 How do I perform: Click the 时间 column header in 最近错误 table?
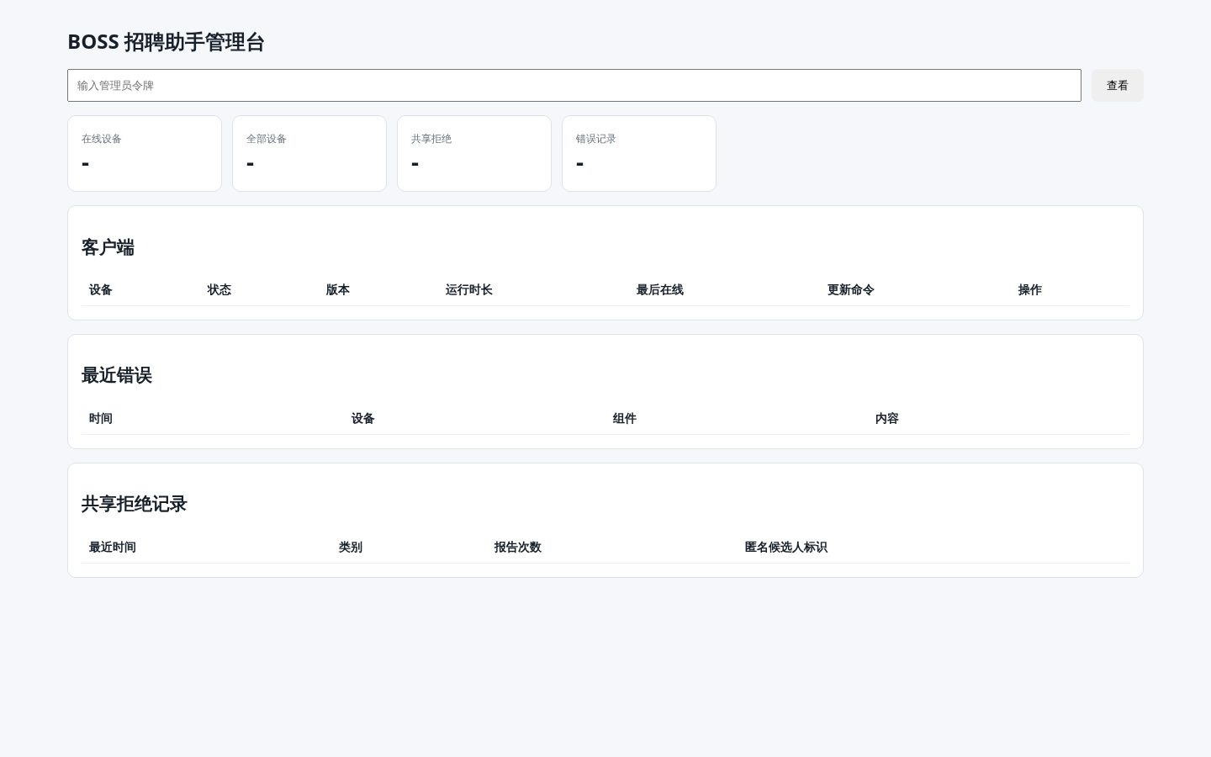(101, 418)
